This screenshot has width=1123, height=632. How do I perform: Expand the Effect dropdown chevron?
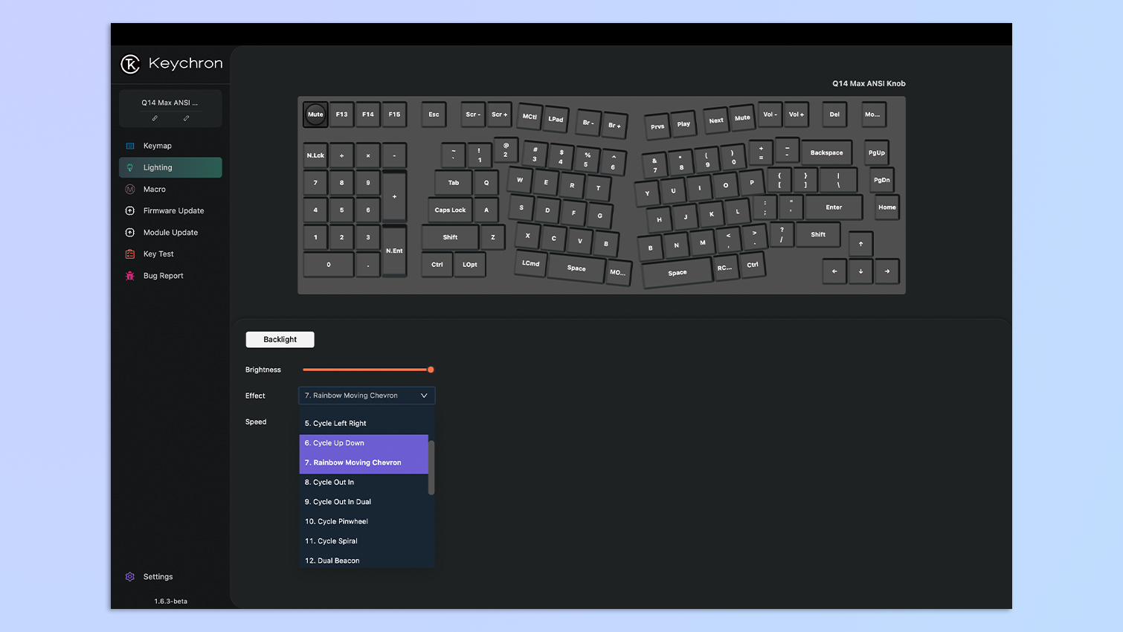click(424, 396)
